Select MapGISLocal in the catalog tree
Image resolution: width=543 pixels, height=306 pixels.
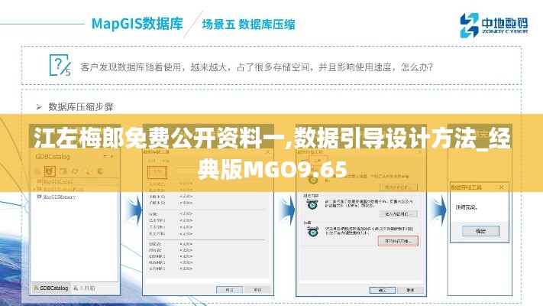pos(58,181)
